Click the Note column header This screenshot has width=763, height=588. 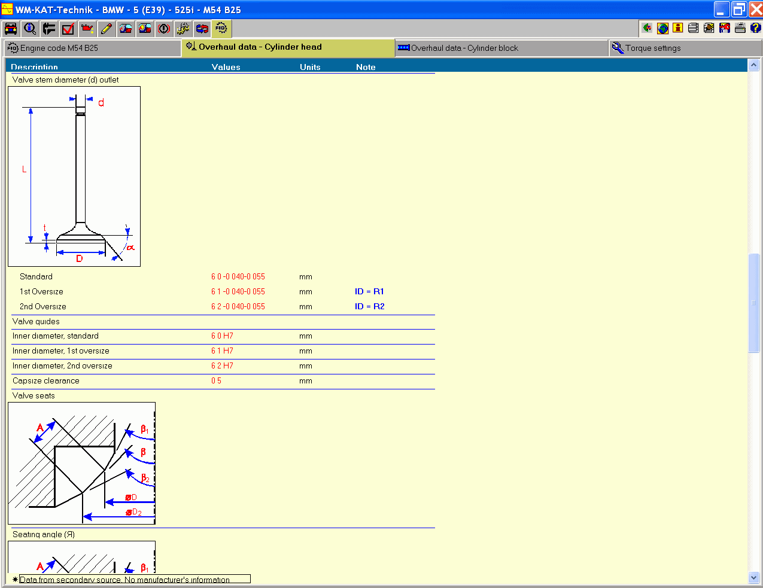[x=366, y=67]
